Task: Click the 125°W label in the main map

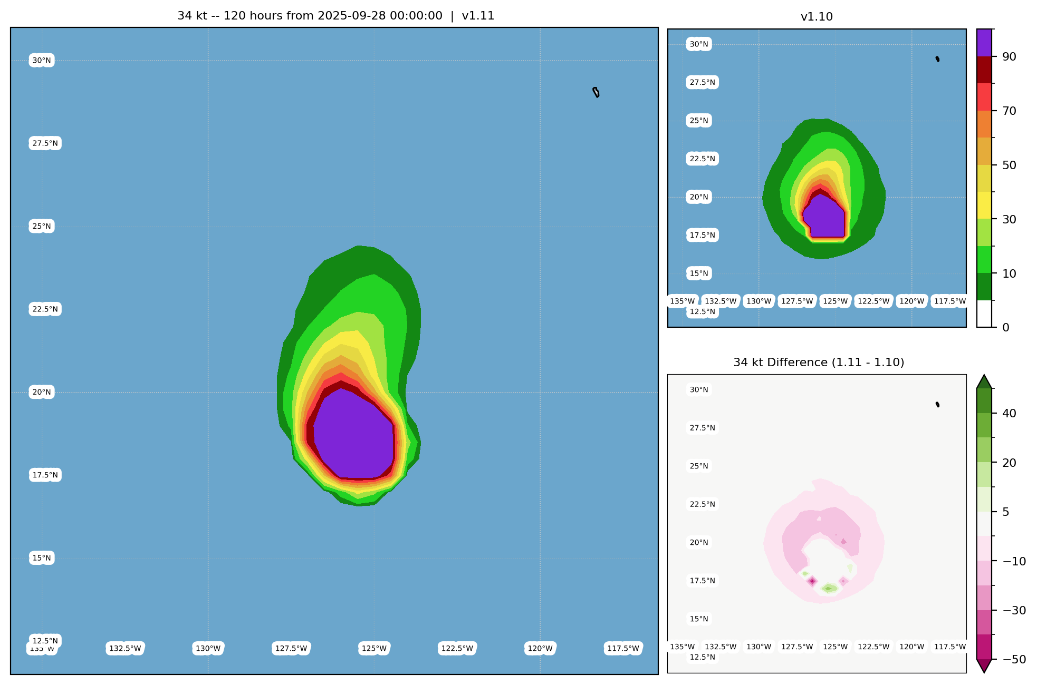Action: [374, 648]
